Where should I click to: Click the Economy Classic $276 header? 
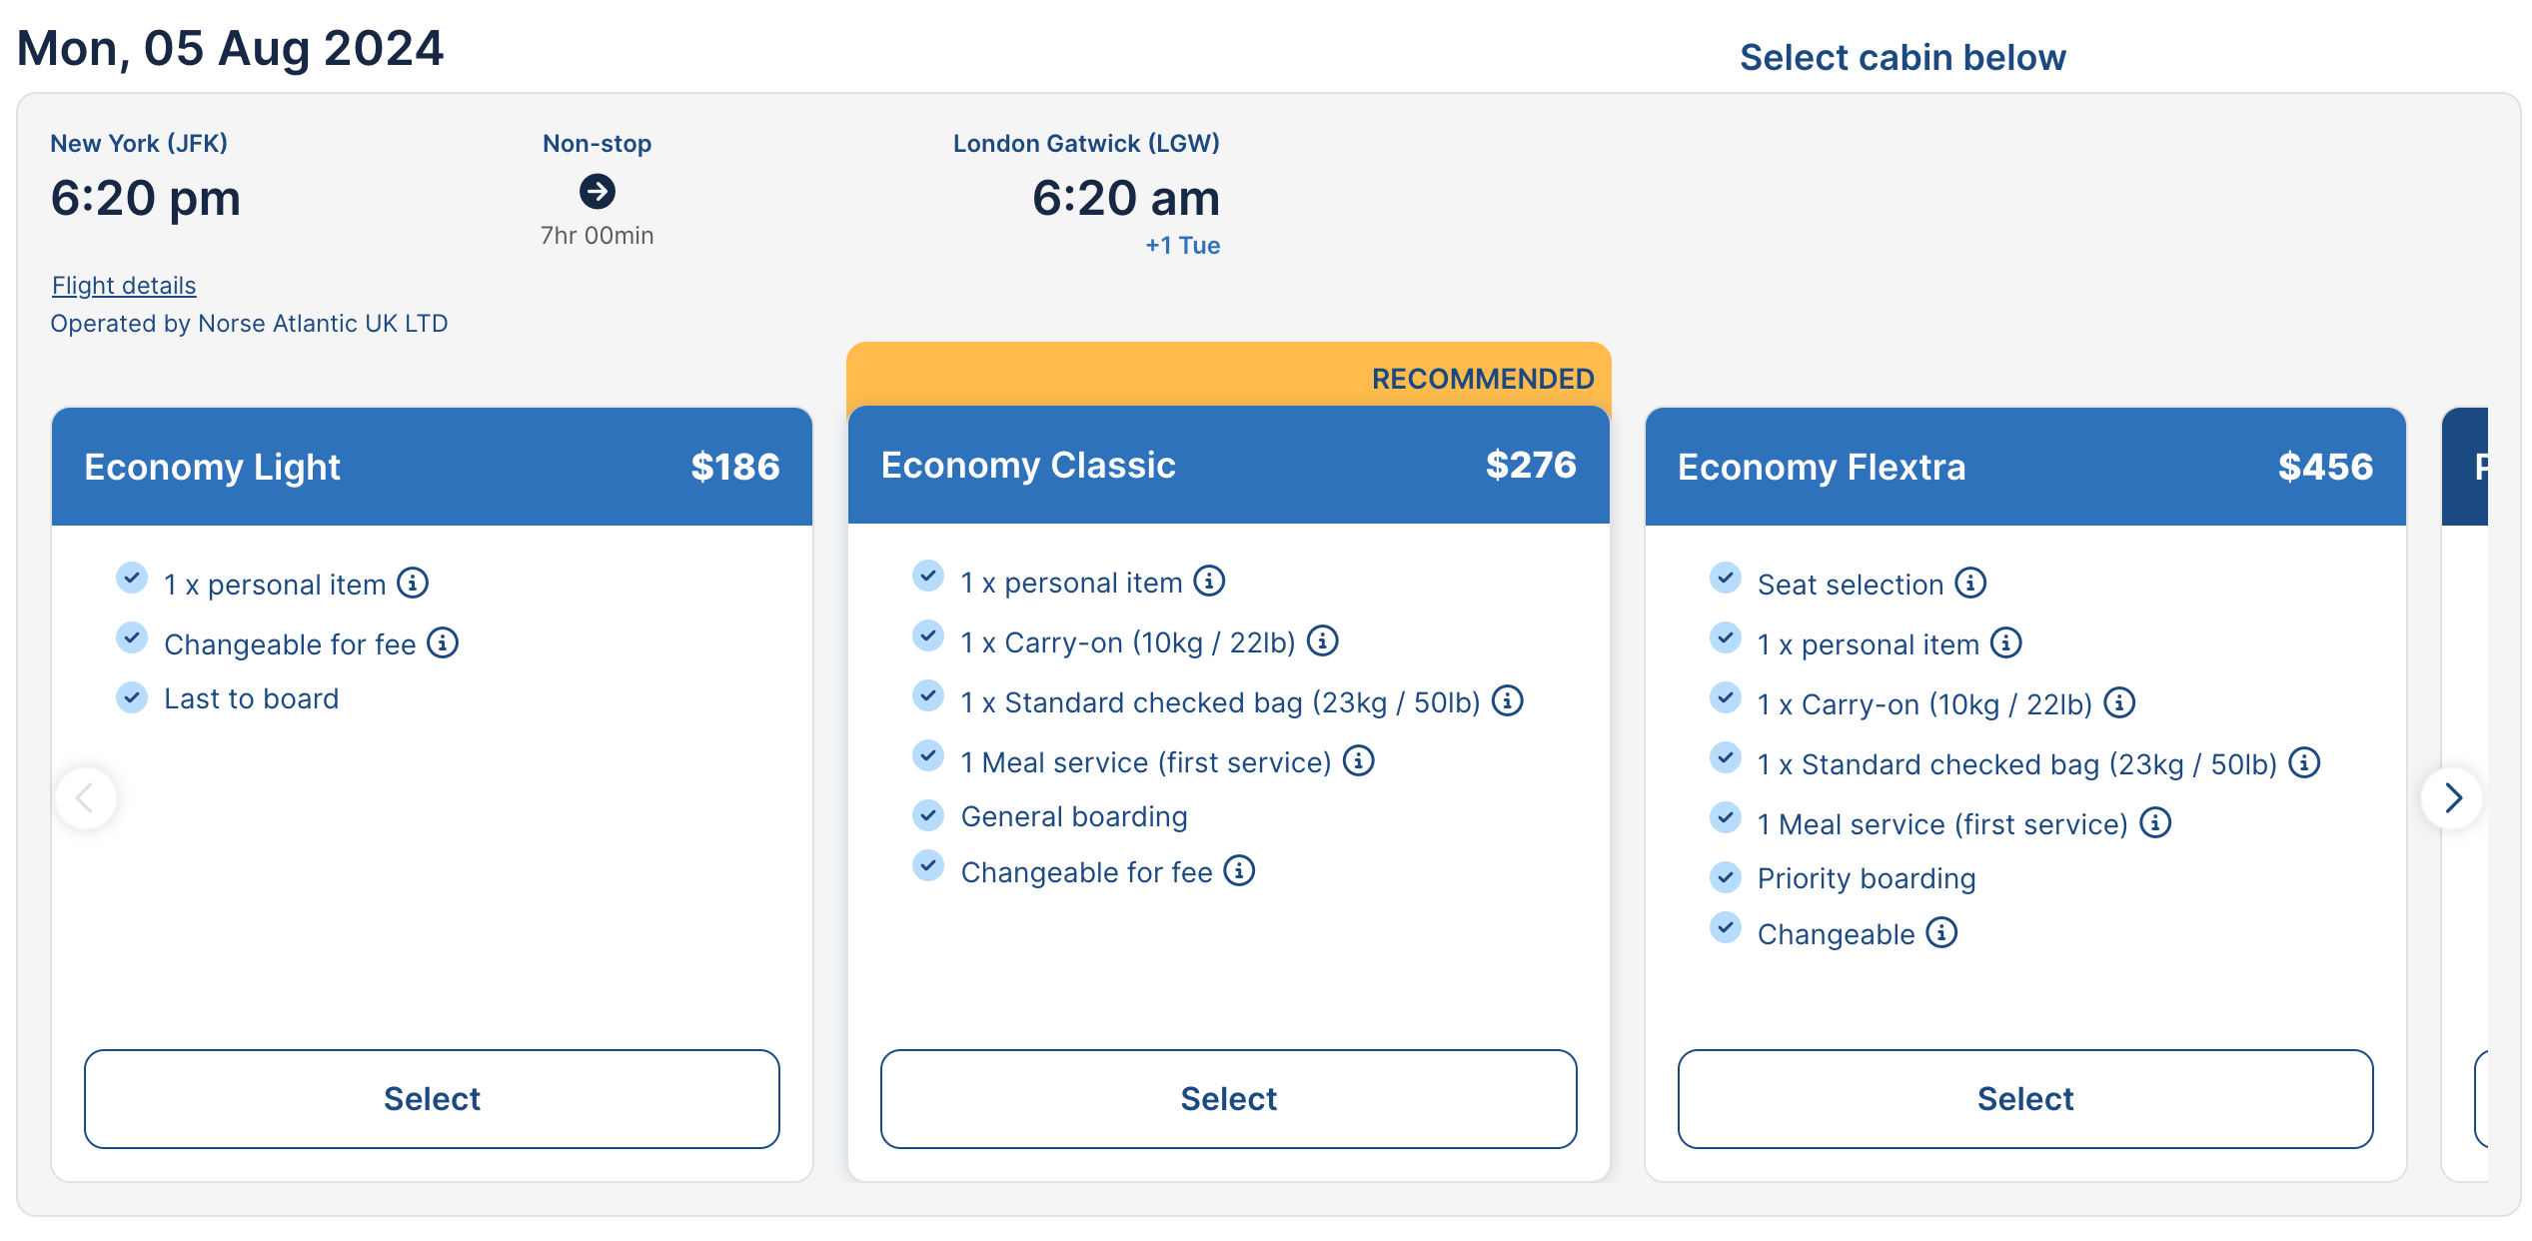(x=1228, y=465)
